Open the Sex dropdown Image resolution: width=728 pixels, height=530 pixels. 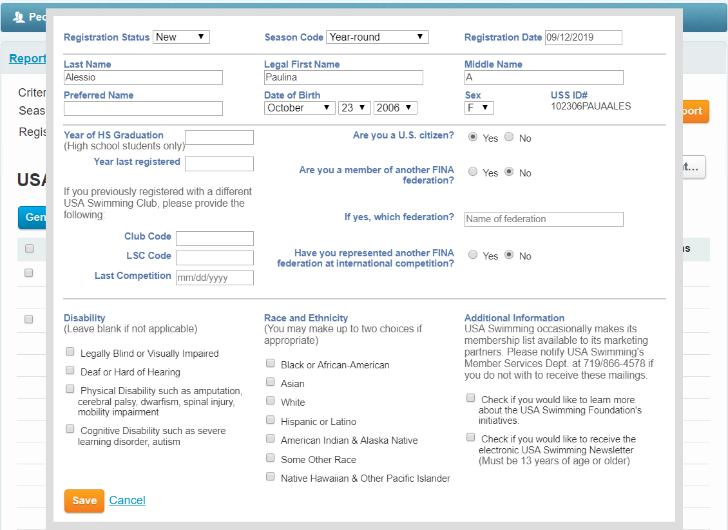[x=479, y=108]
